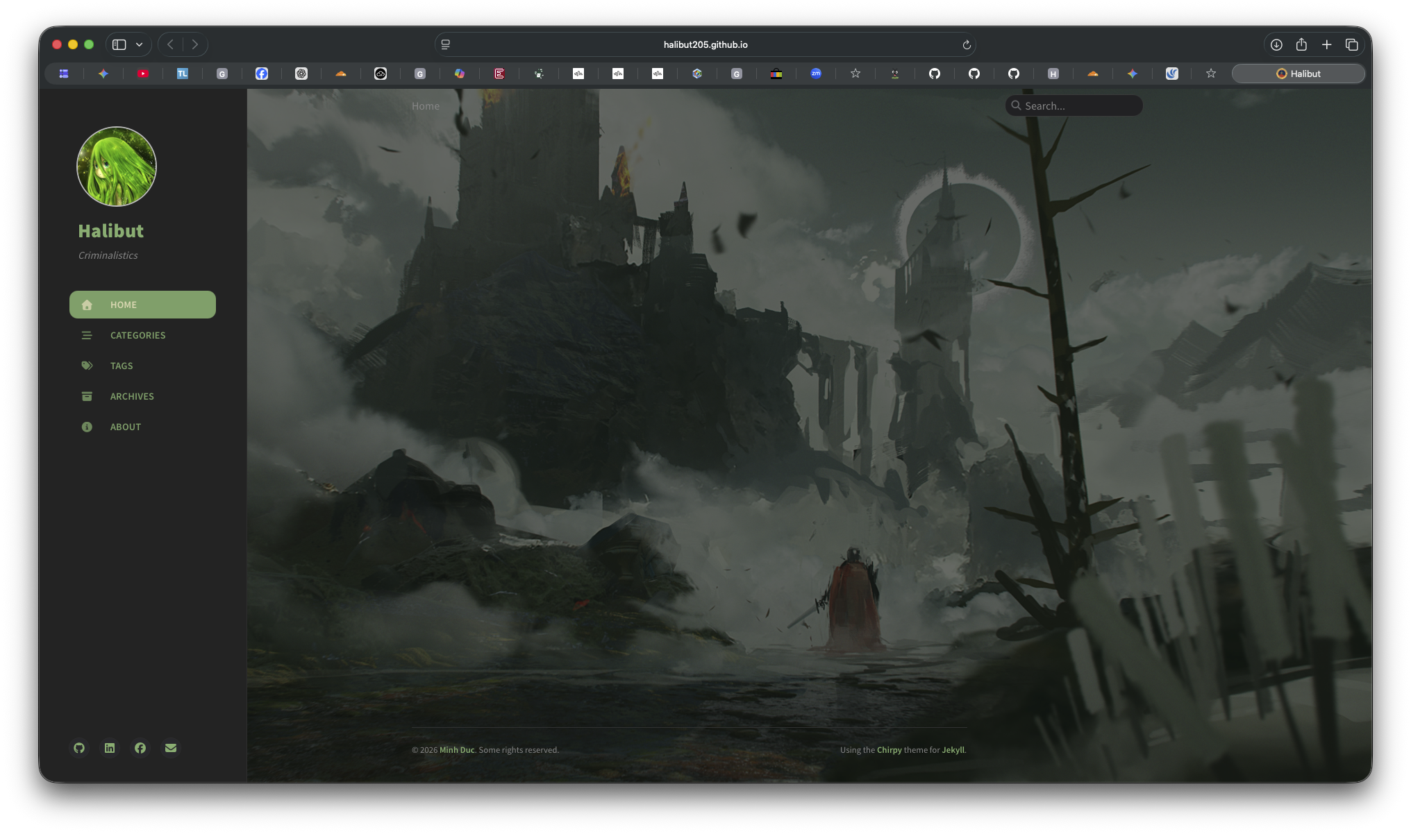Open the purple list favorite icon
The height and width of the screenshot is (834, 1411).
(64, 74)
